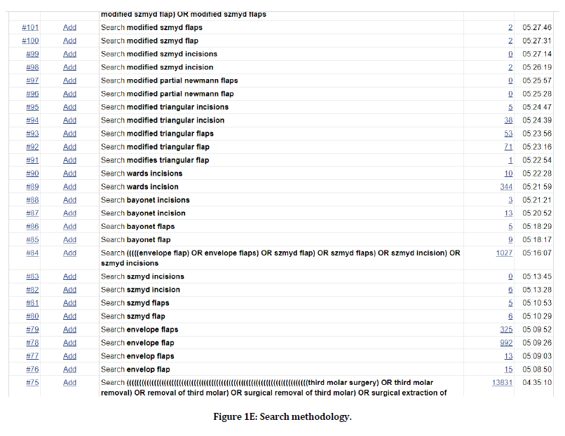Open search number #101 link
565x436 pixels.
[30, 27]
